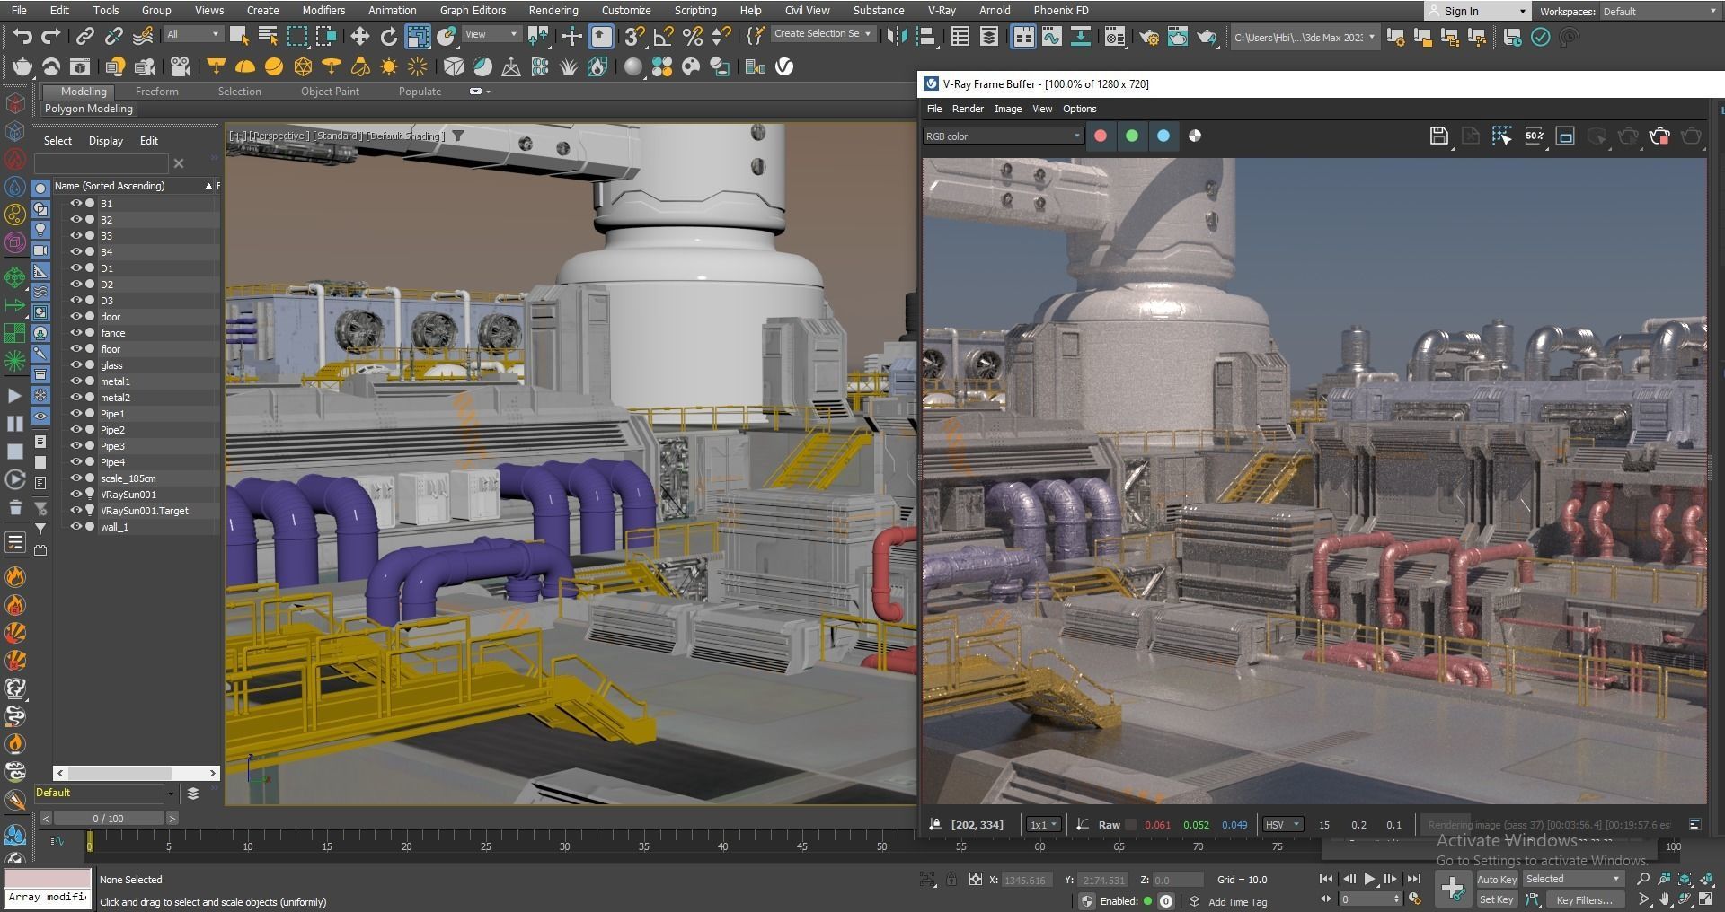This screenshot has height=912, width=1725.
Task: Click the Select by Name icon
Action: tap(268, 37)
